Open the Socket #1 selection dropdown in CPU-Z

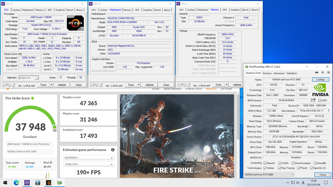(x=29, y=78)
